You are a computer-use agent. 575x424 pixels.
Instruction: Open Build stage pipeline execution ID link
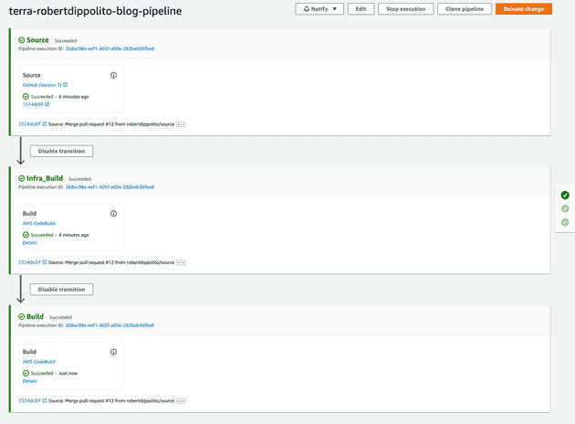tap(110, 325)
